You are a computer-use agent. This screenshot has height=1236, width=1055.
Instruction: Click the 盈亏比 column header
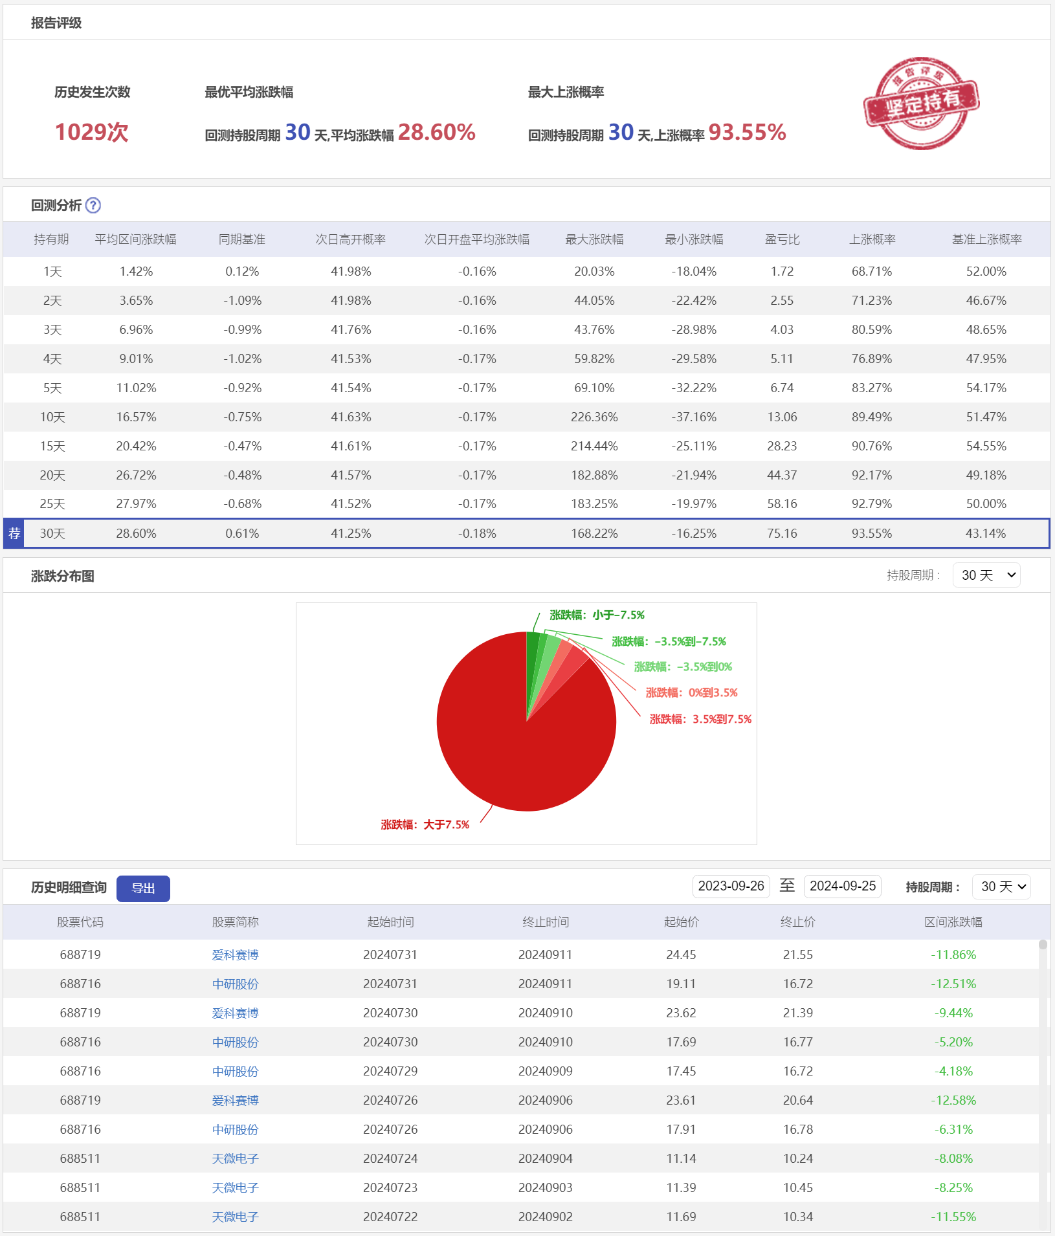(782, 239)
